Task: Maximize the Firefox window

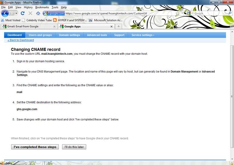Action: click(x=219, y=2)
